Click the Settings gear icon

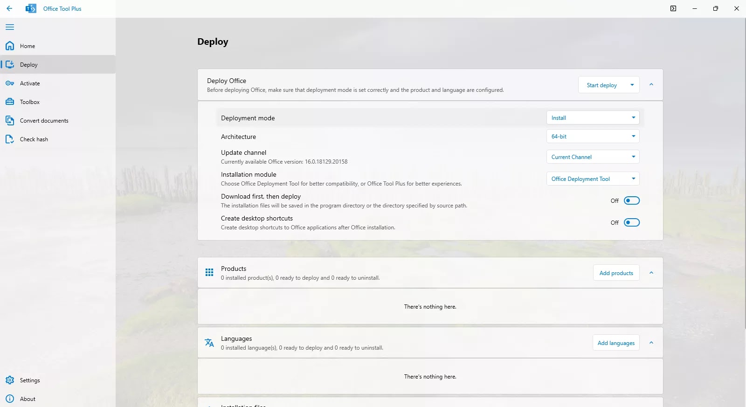10,380
